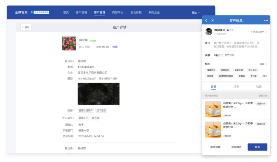This screenshot has width=277, height=162.
Task: Click the 返回 back button
Action: pos(26,27)
